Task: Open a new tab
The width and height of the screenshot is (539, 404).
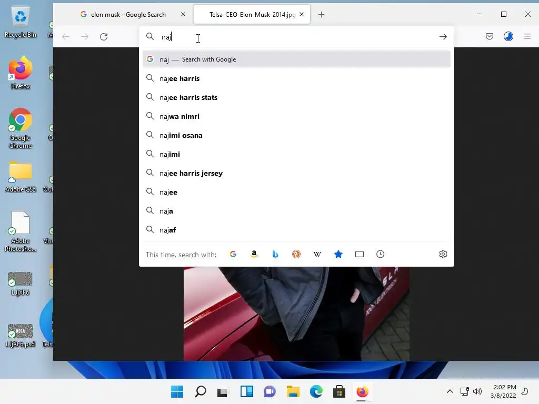Action: coord(321,15)
